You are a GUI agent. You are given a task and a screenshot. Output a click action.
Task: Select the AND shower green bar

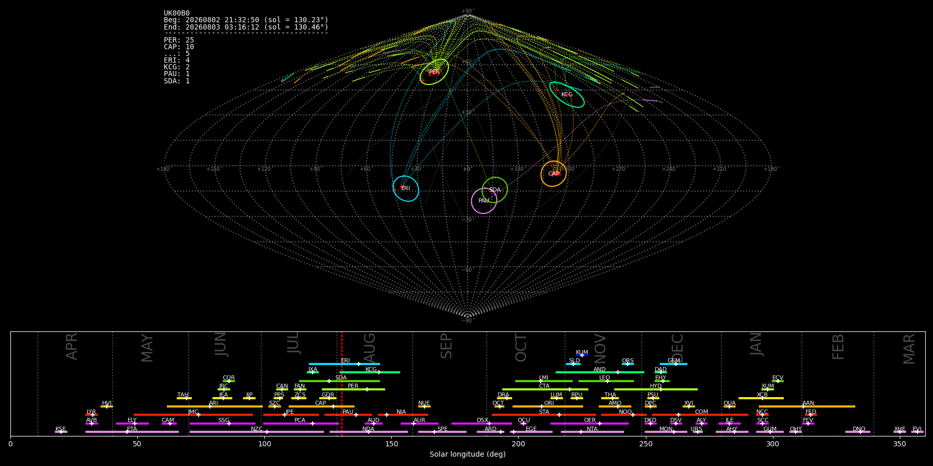[x=600, y=372]
